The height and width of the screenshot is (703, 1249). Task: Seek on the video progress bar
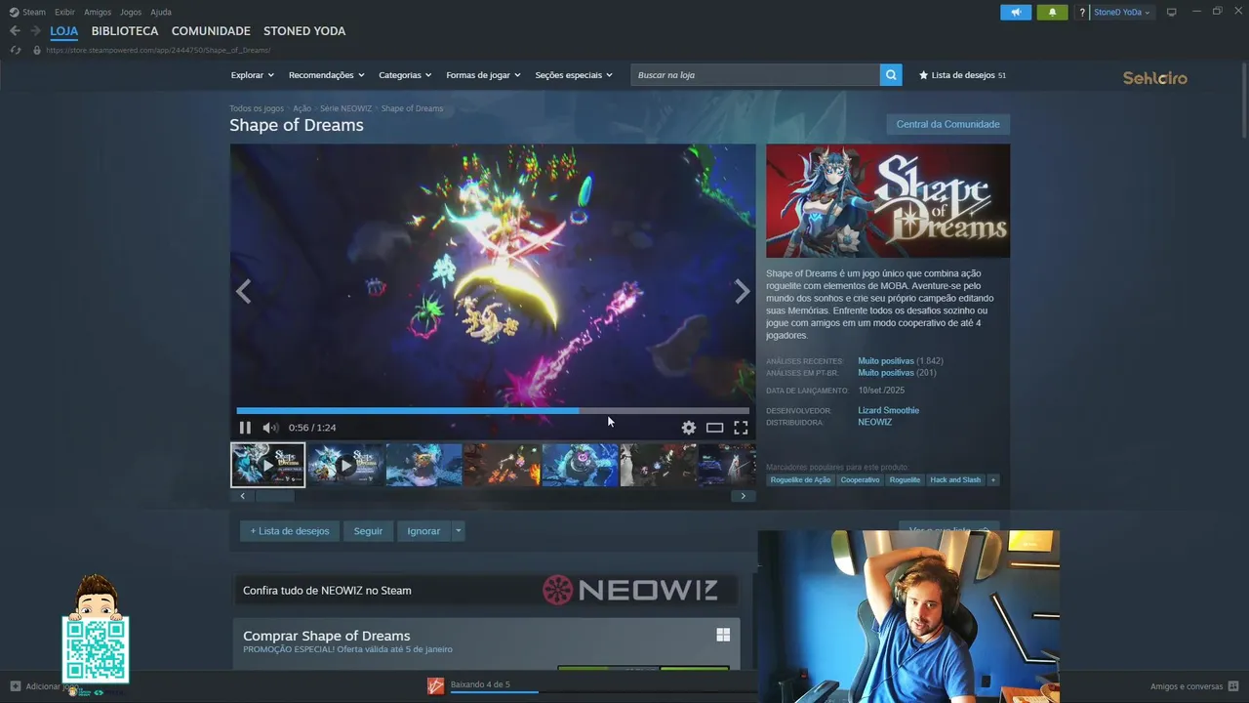click(x=493, y=411)
